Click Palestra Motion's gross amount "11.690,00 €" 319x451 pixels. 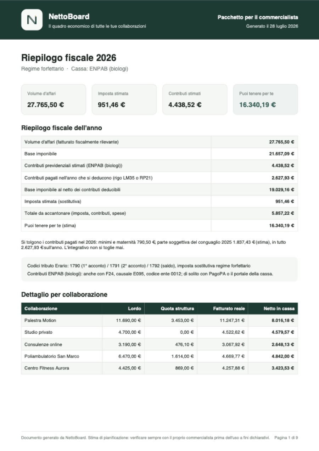coord(128,321)
